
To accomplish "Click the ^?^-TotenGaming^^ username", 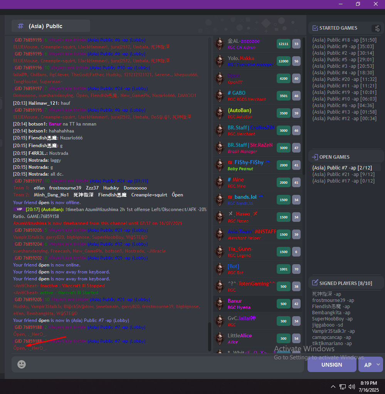I will point(252,284).
